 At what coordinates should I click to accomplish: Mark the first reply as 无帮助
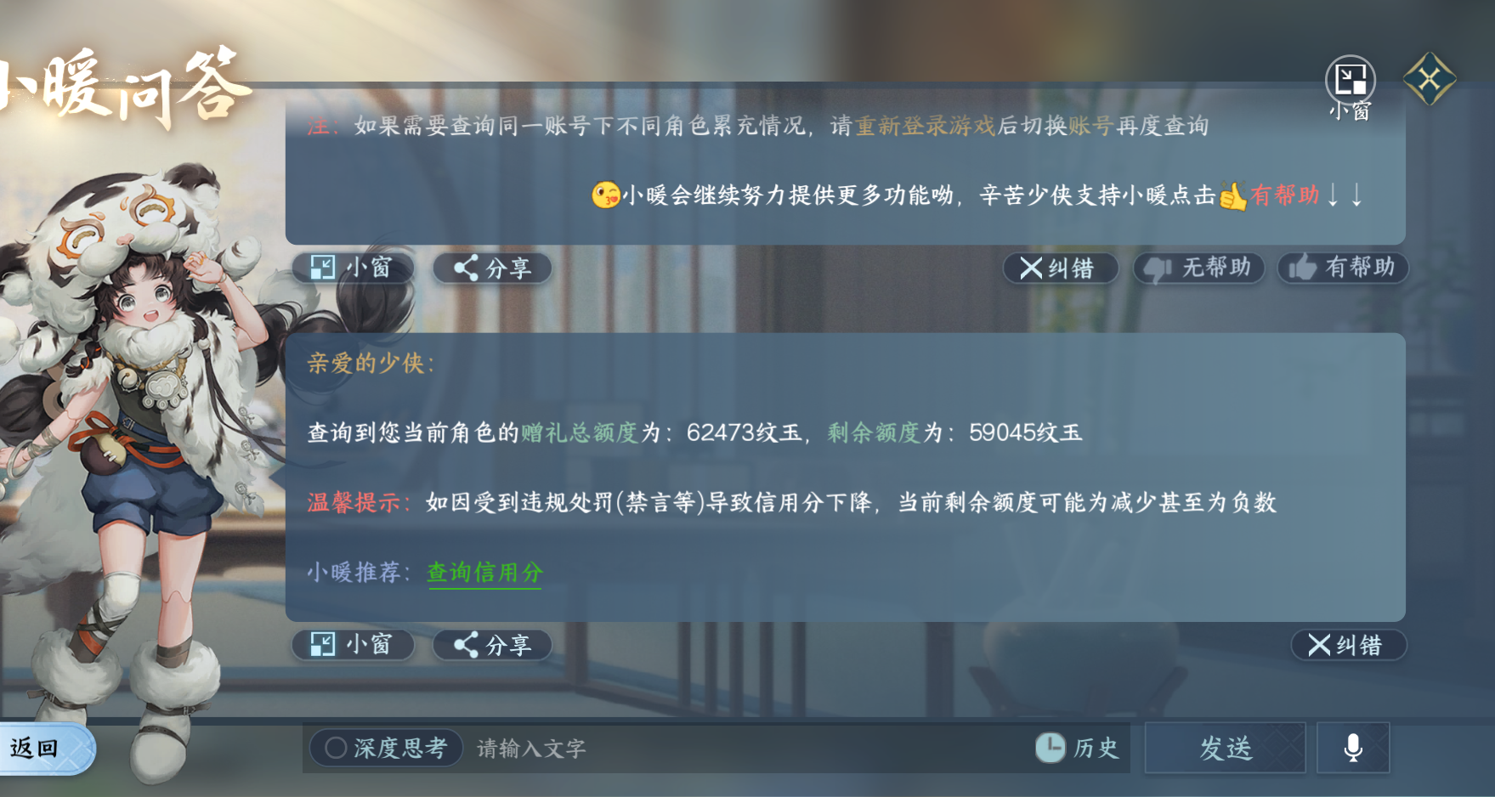pos(1198,268)
